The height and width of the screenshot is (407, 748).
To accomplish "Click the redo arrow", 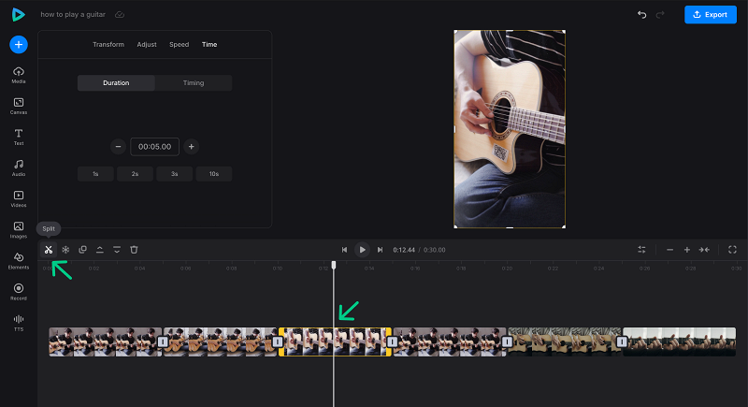I will 660,15.
